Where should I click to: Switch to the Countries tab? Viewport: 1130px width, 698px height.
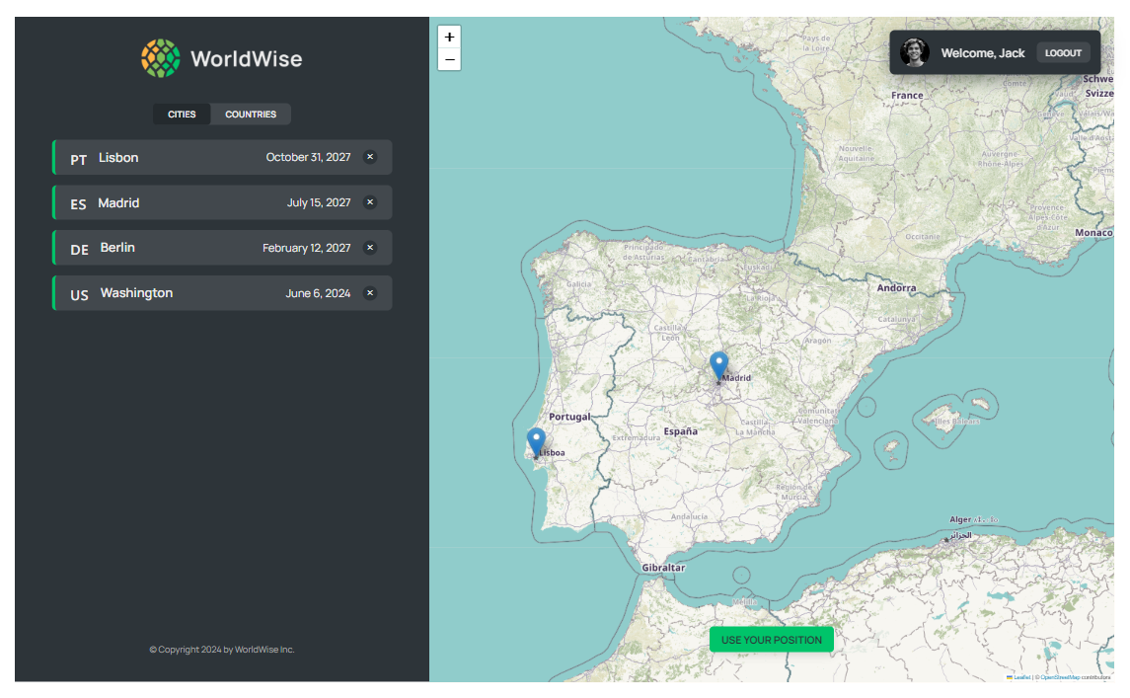pyautogui.click(x=251, y=115)
